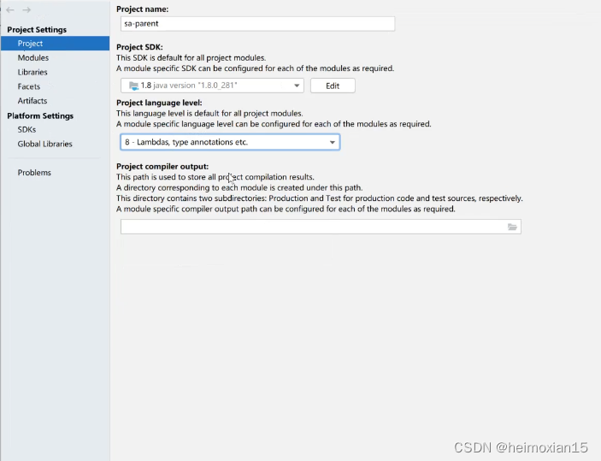601x461 pixels.
Task: Click the Project compiler output path field
Action: click(312, 227)
